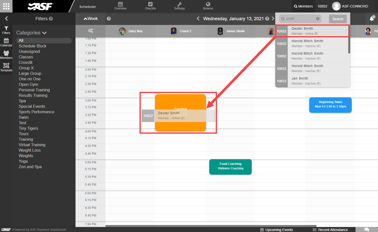Go to next day
The height and width of the screenshot is (232, 378).
[273, 18]
